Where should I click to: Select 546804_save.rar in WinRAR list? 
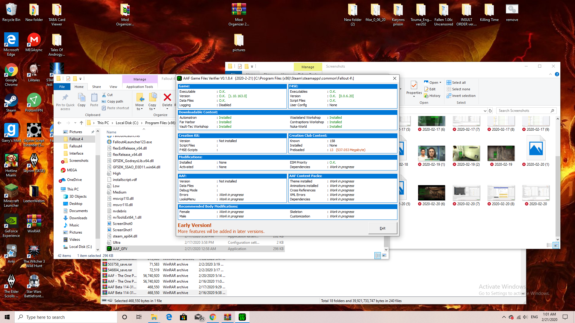point(120,270)
